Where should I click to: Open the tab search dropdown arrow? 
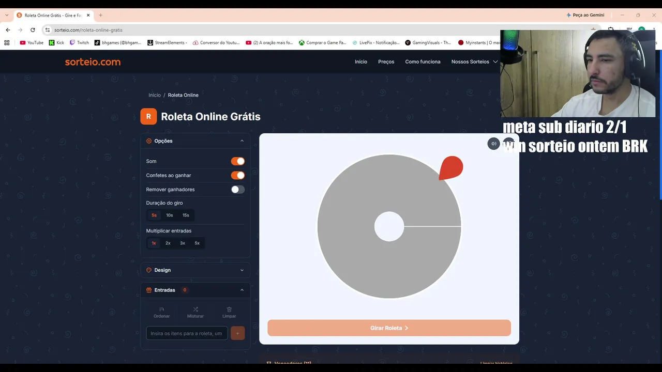coord(7,16)
